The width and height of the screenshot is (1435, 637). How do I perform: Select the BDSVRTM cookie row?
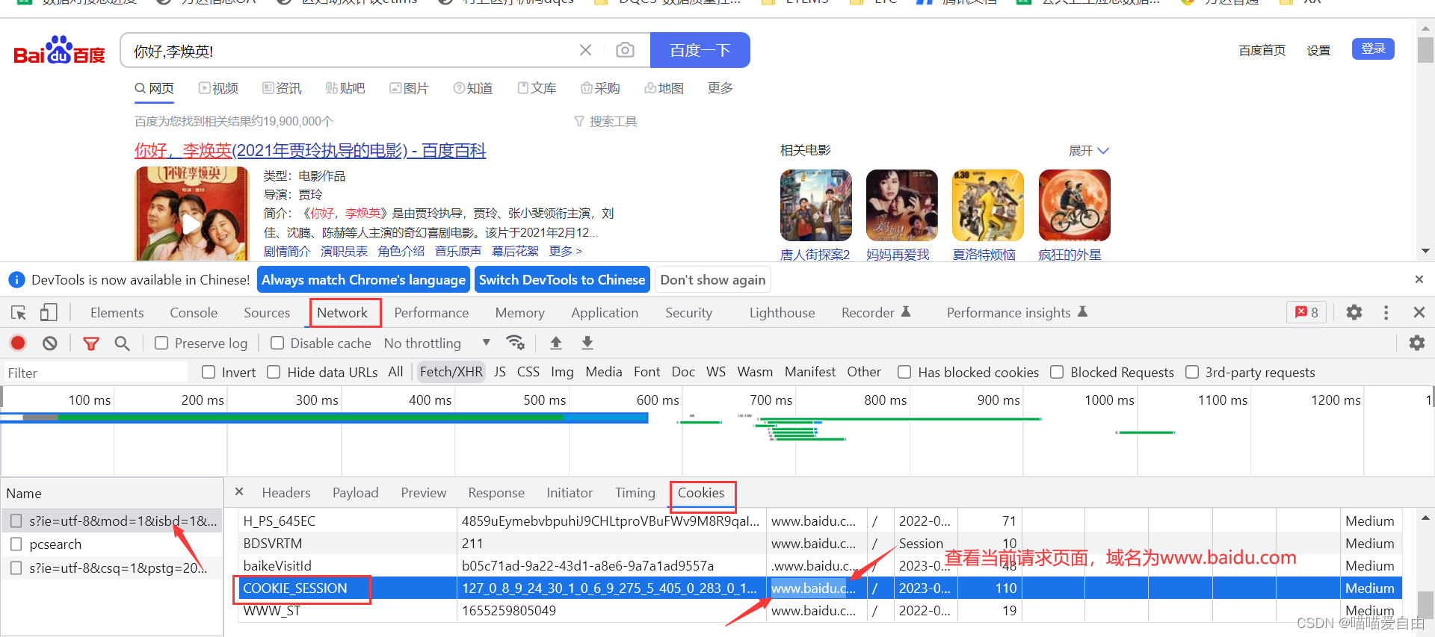coord(821,543)
